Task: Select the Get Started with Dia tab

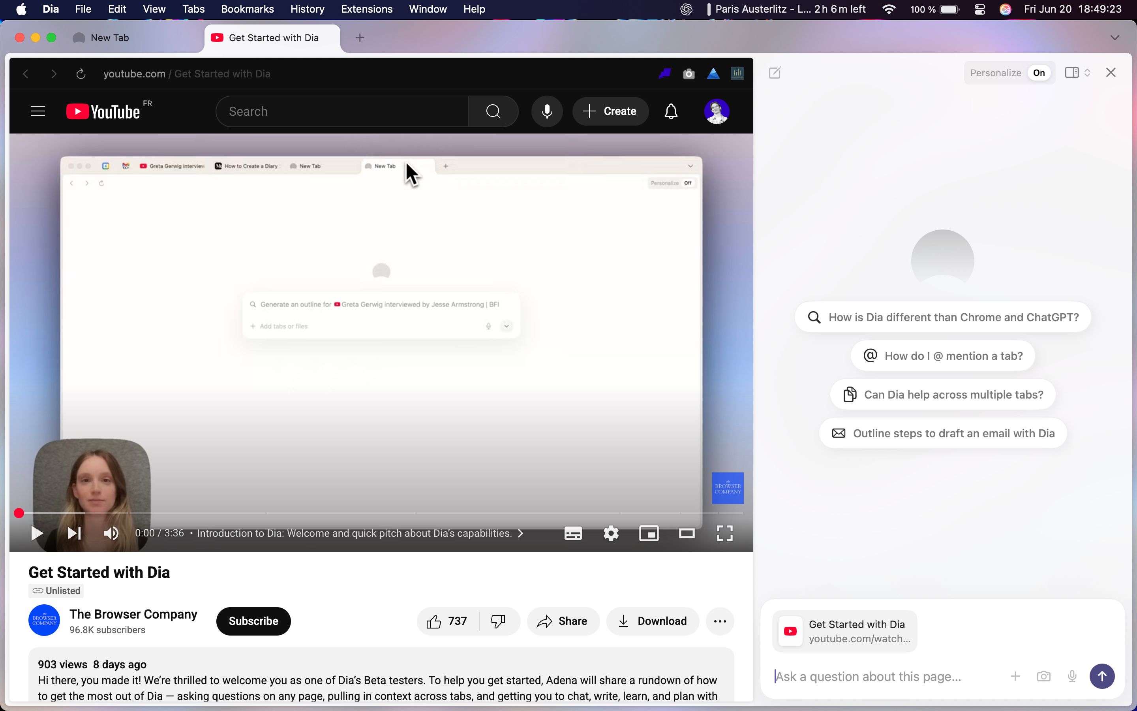Action: coord(272,38)
